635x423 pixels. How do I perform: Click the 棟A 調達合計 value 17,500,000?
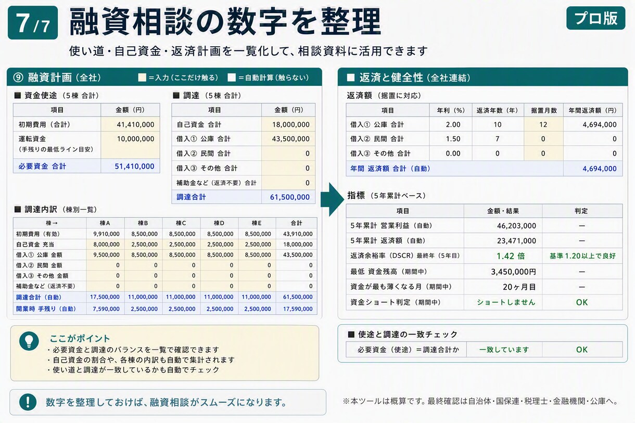tap(105, 297)
